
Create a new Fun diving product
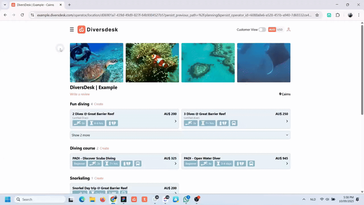coord(99,104)
